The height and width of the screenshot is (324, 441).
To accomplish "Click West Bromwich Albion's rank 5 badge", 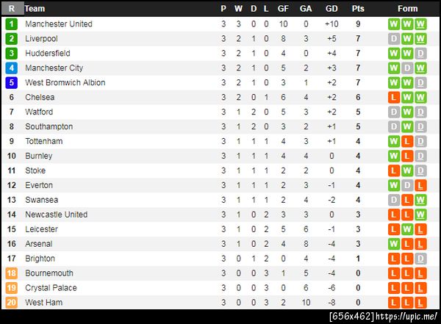I will tap(11, 82).
